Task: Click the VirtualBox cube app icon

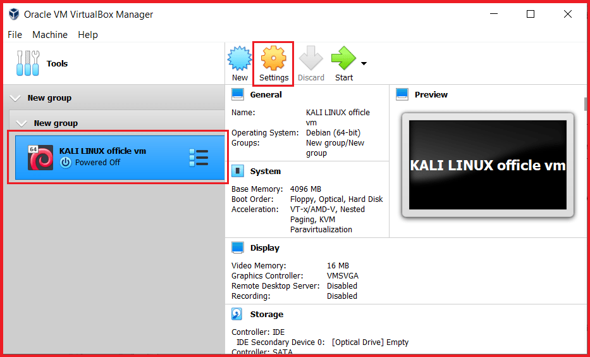Action: click(x=14, y=15)
